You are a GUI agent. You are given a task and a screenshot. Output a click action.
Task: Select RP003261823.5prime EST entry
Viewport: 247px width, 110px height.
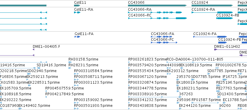click(x=147, y=59)
